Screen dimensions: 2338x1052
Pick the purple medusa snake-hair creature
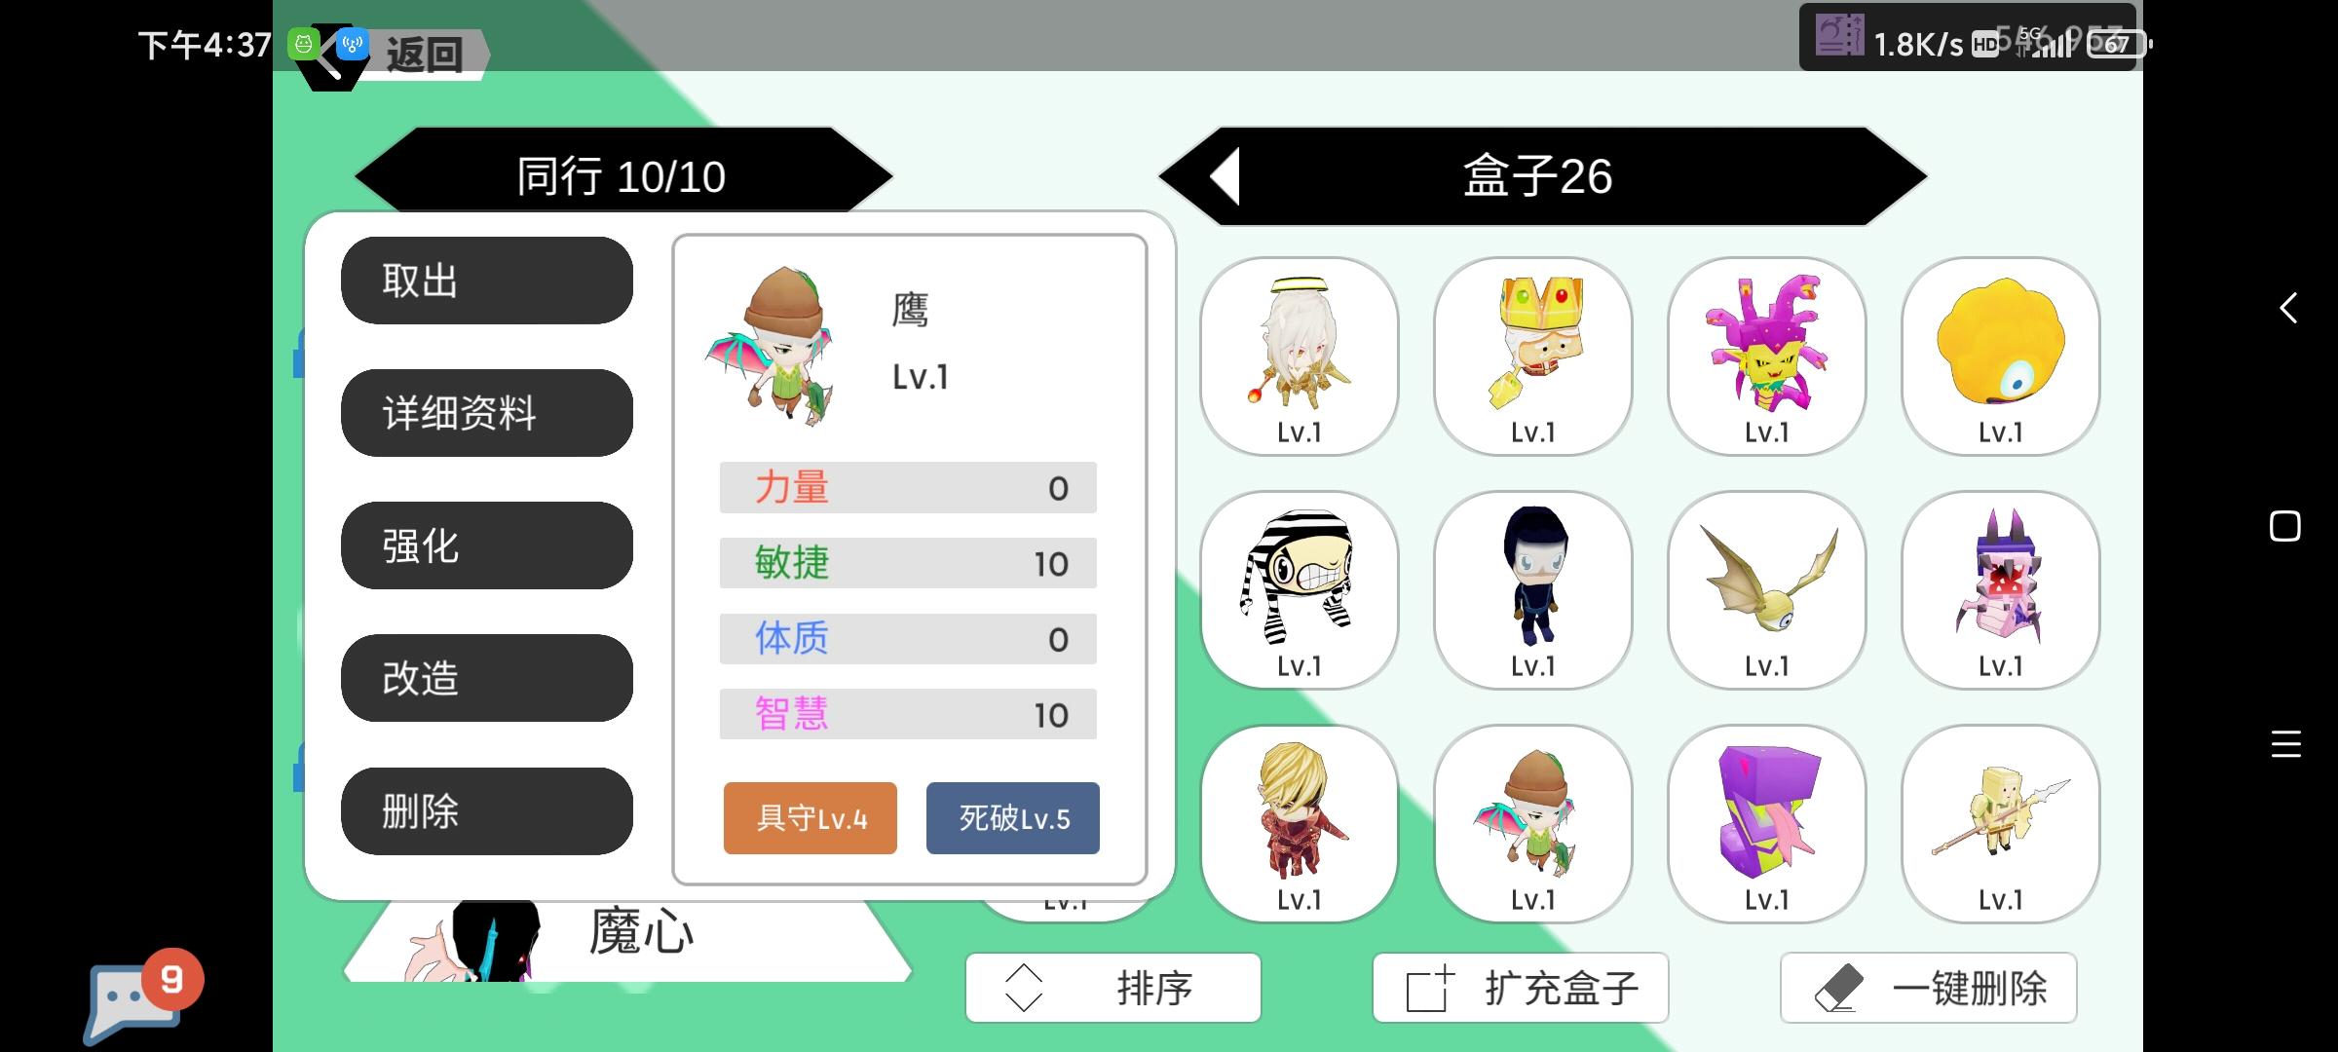(1766, 356)
